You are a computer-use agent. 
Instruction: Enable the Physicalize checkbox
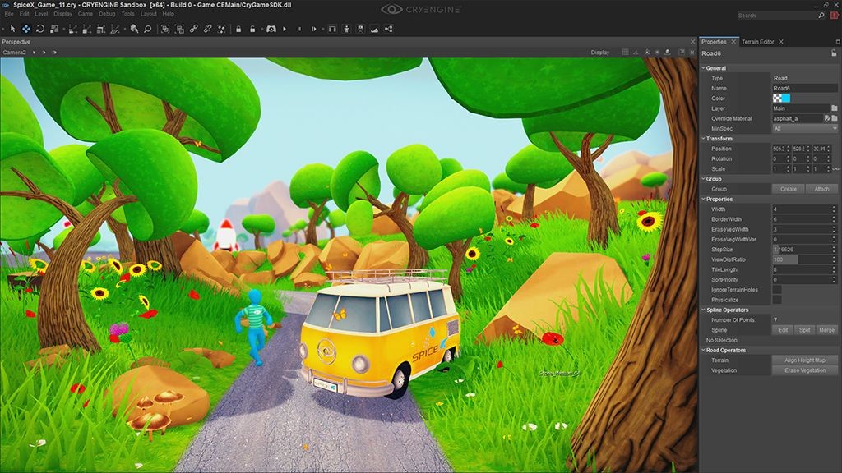click(x=776, y=300)
